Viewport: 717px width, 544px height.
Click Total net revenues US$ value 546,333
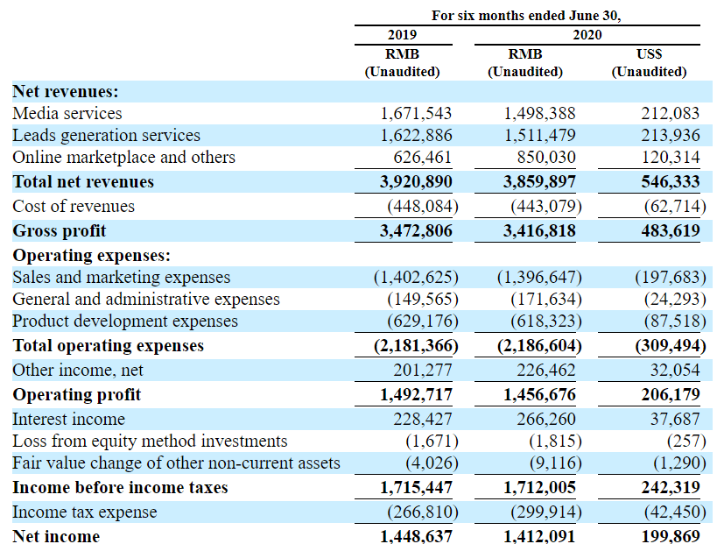[x=671, y=182]
